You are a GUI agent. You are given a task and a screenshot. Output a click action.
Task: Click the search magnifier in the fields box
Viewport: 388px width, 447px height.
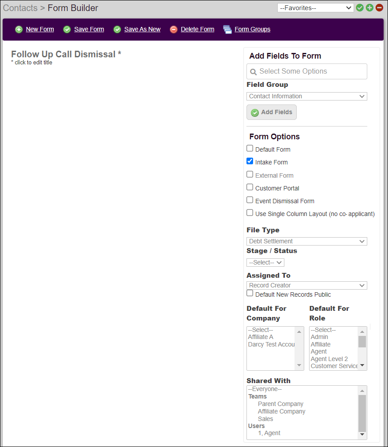(x=254, y=71)
